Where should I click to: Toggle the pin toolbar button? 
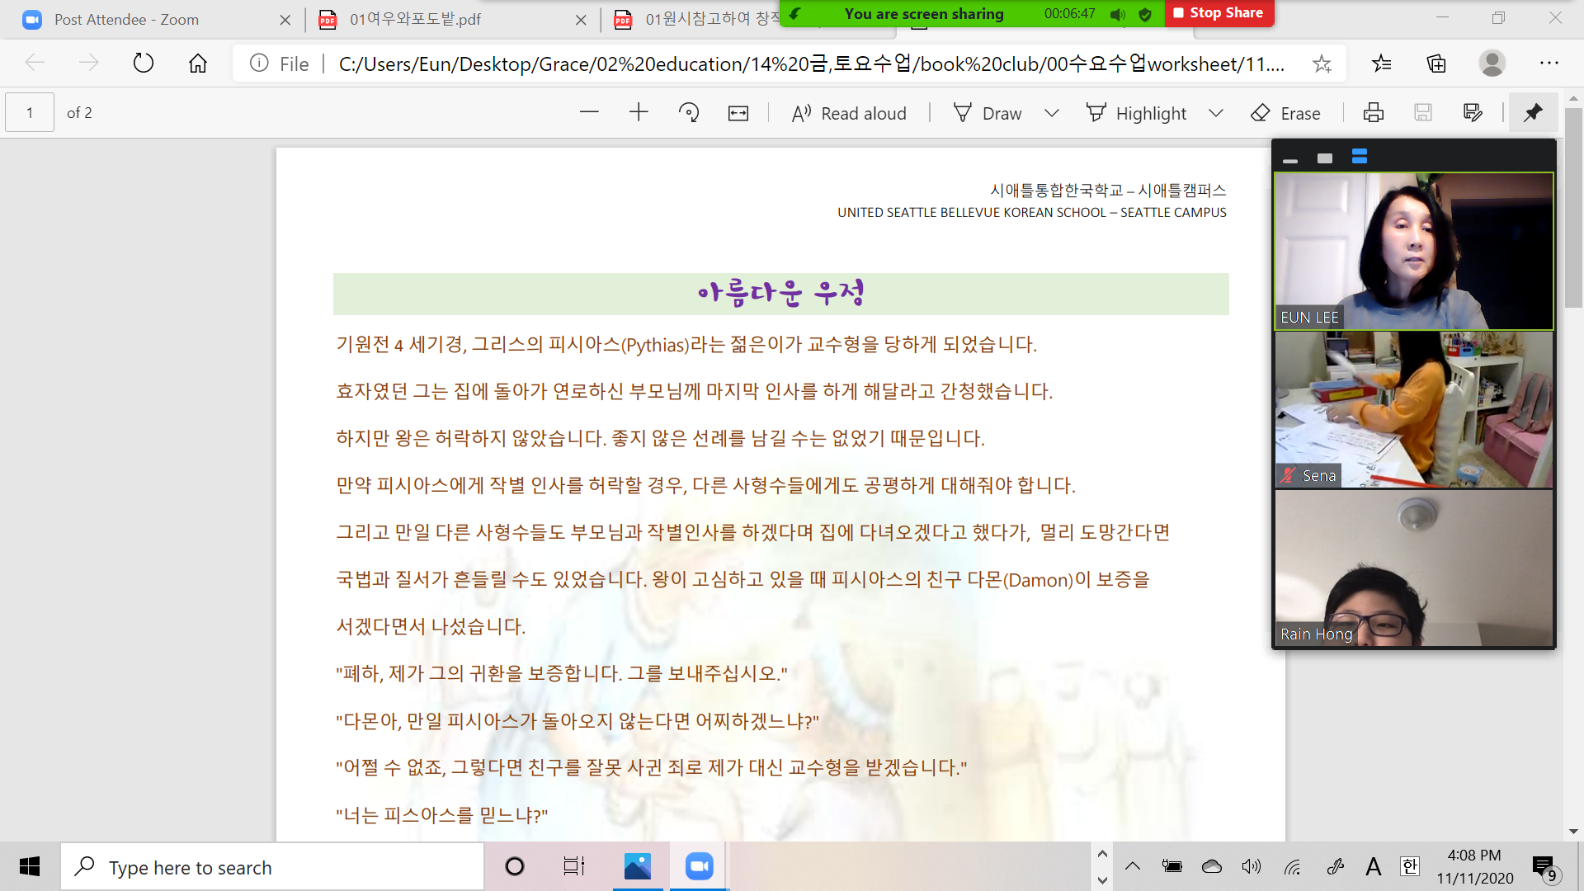tap(1533, 113)
